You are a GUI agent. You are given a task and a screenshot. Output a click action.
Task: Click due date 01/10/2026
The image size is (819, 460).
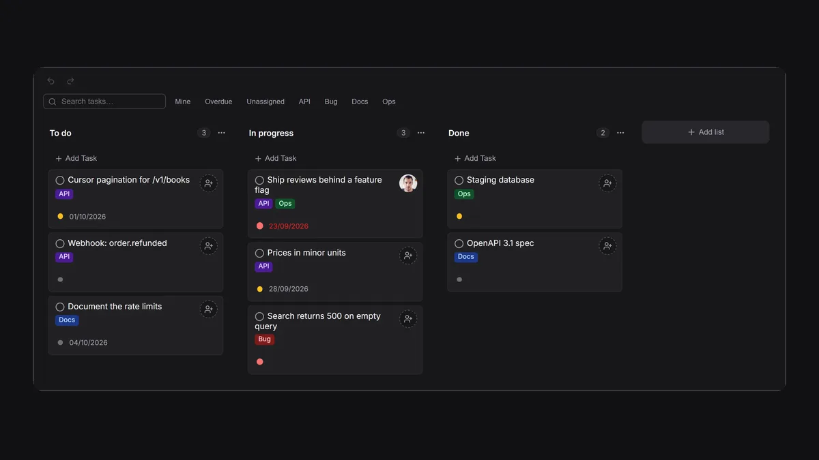click(x=87, y=217)
